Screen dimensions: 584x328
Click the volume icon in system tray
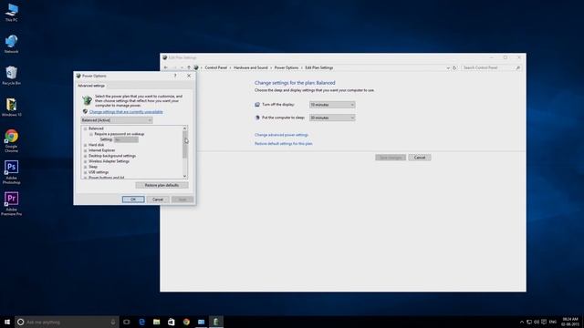537,322
